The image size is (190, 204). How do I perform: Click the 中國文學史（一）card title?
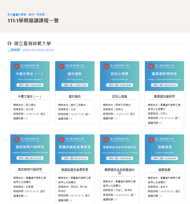click(x=30, y=97)
